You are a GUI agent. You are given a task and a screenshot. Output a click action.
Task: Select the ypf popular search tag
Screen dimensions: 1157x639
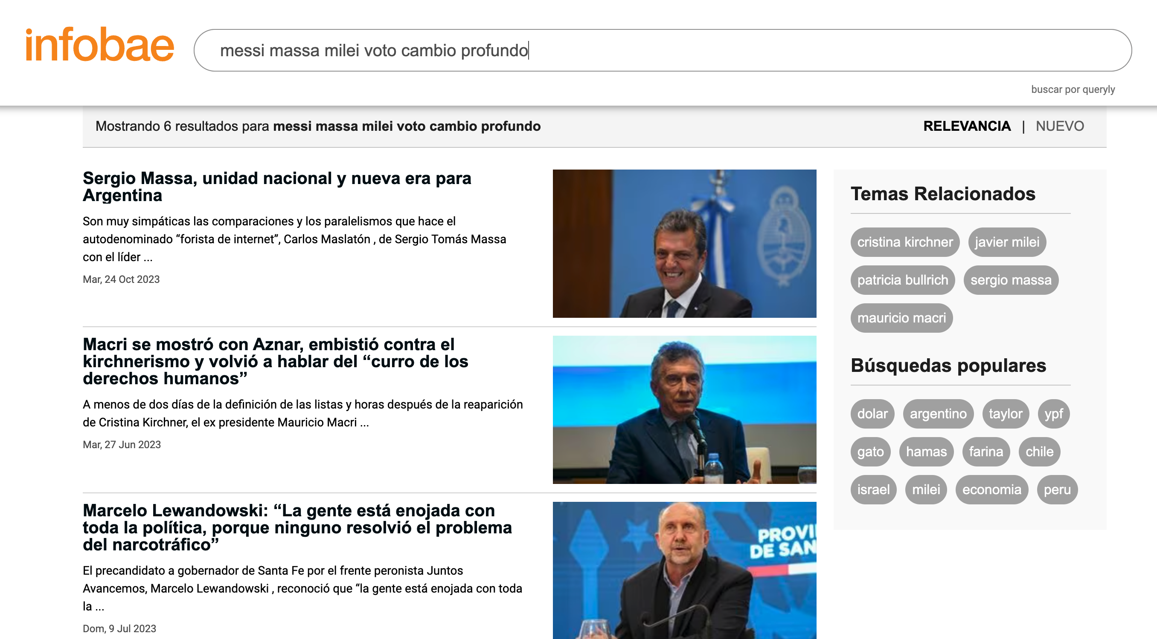1053,414
